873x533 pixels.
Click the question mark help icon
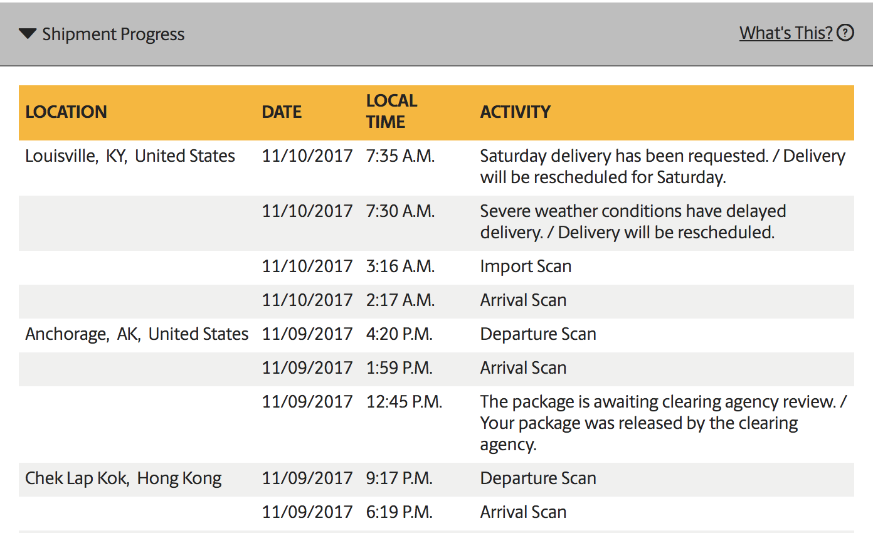pos(845,33)
